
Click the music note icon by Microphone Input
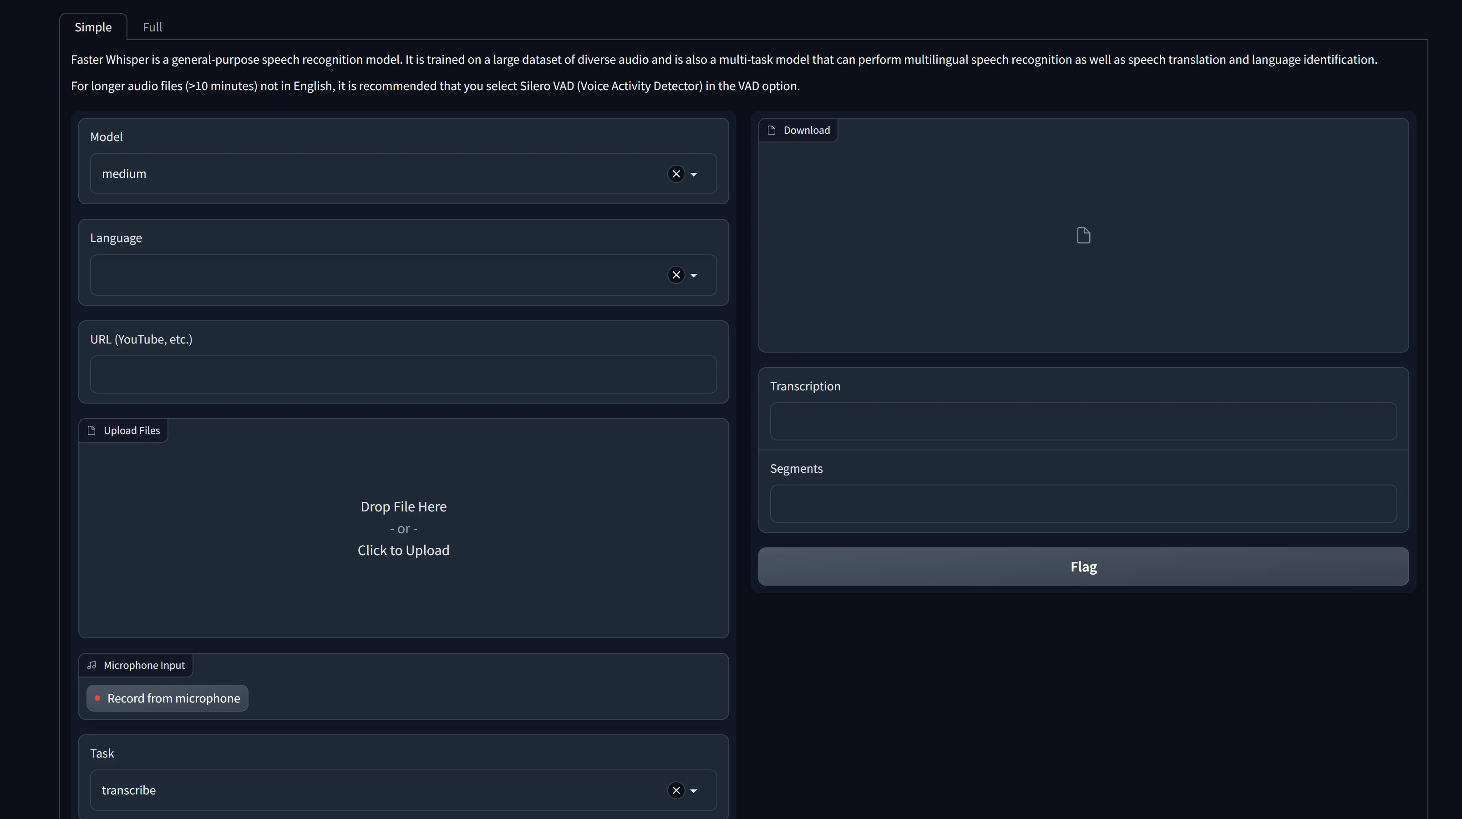(x=91, y=665)
